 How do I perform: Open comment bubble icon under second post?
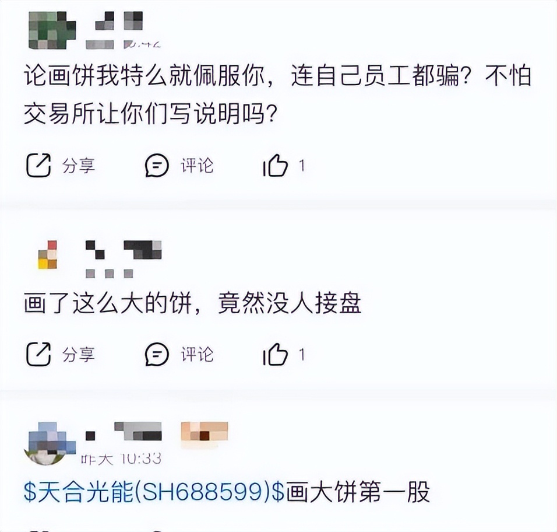click(157, 354)
